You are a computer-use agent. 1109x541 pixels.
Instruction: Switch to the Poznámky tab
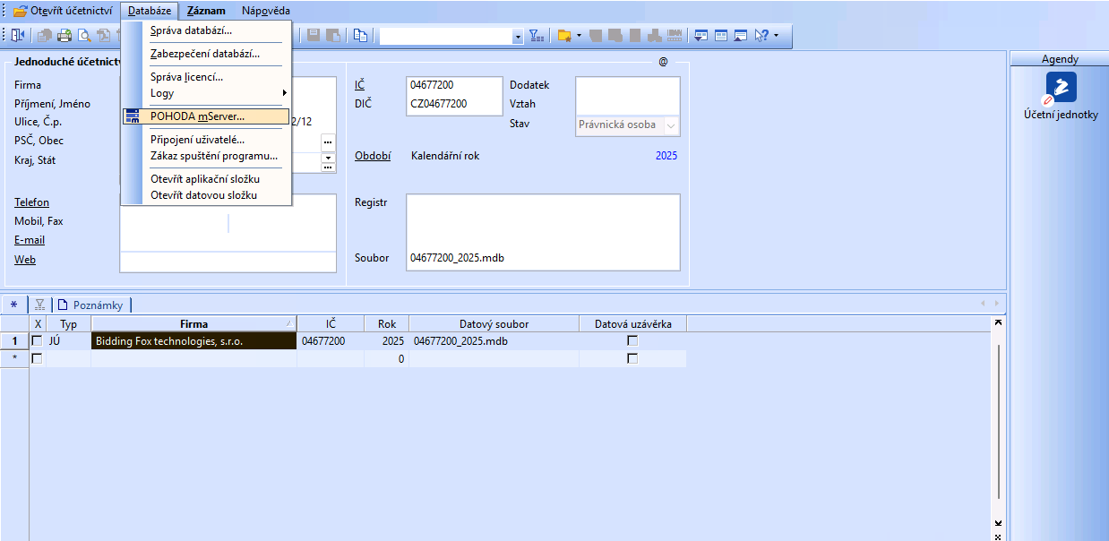pyautogui.click(x=97, y=305)
